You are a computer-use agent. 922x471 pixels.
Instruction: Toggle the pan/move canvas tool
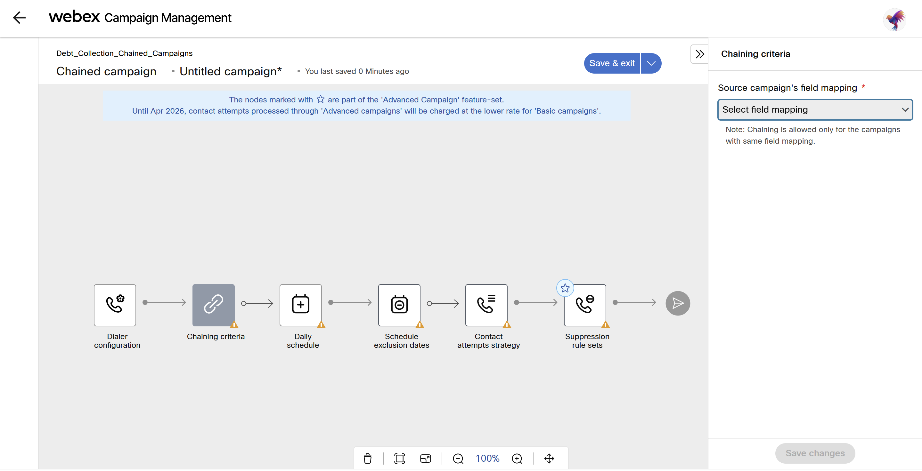click(x=549, y=458)
